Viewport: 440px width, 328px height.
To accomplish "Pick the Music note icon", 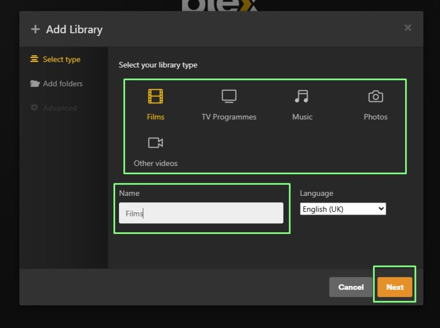I will [302, 96].
